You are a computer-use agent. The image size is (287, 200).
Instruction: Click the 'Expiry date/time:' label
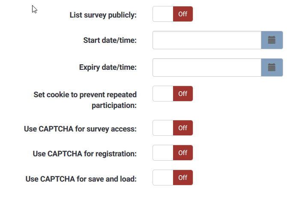tap(108, 67)
